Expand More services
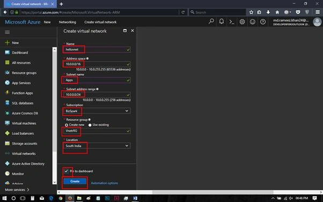The image size is (323, 202). pos(17,190)
